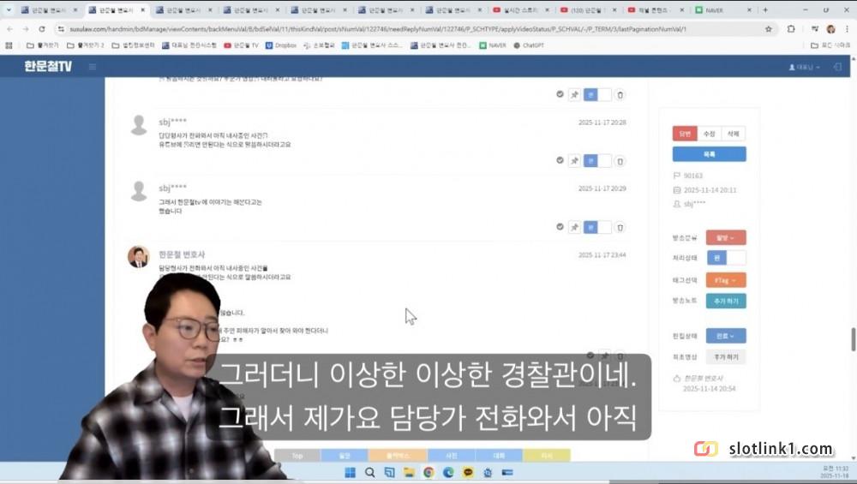The height and width of the screenshot is (484, 857).
Task: Delete the 20:28 comment with its trash icon
Action: pos(620,161)
